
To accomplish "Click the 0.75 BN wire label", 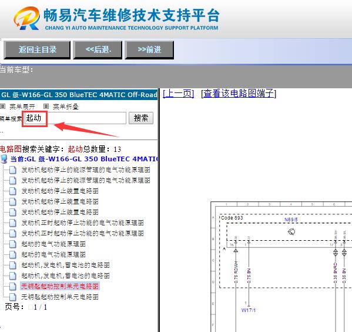I will [249, 275].
